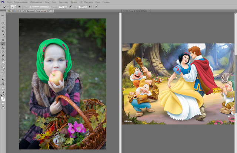Open the blending mode dropdown
This screenshot has width=237, height=153.
tap(39, 7)
